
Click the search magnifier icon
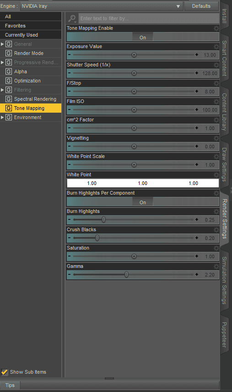coord(72,18)
